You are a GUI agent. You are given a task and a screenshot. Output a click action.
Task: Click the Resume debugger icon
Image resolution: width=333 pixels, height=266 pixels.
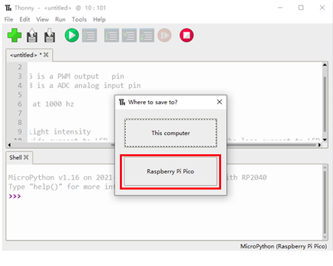point(165,35)
